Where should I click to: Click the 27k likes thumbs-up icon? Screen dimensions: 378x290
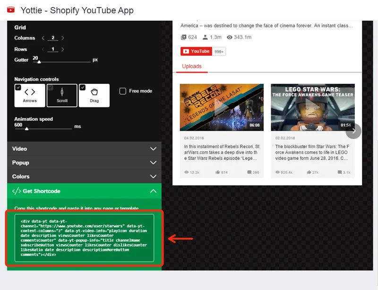tap(309, 172)
